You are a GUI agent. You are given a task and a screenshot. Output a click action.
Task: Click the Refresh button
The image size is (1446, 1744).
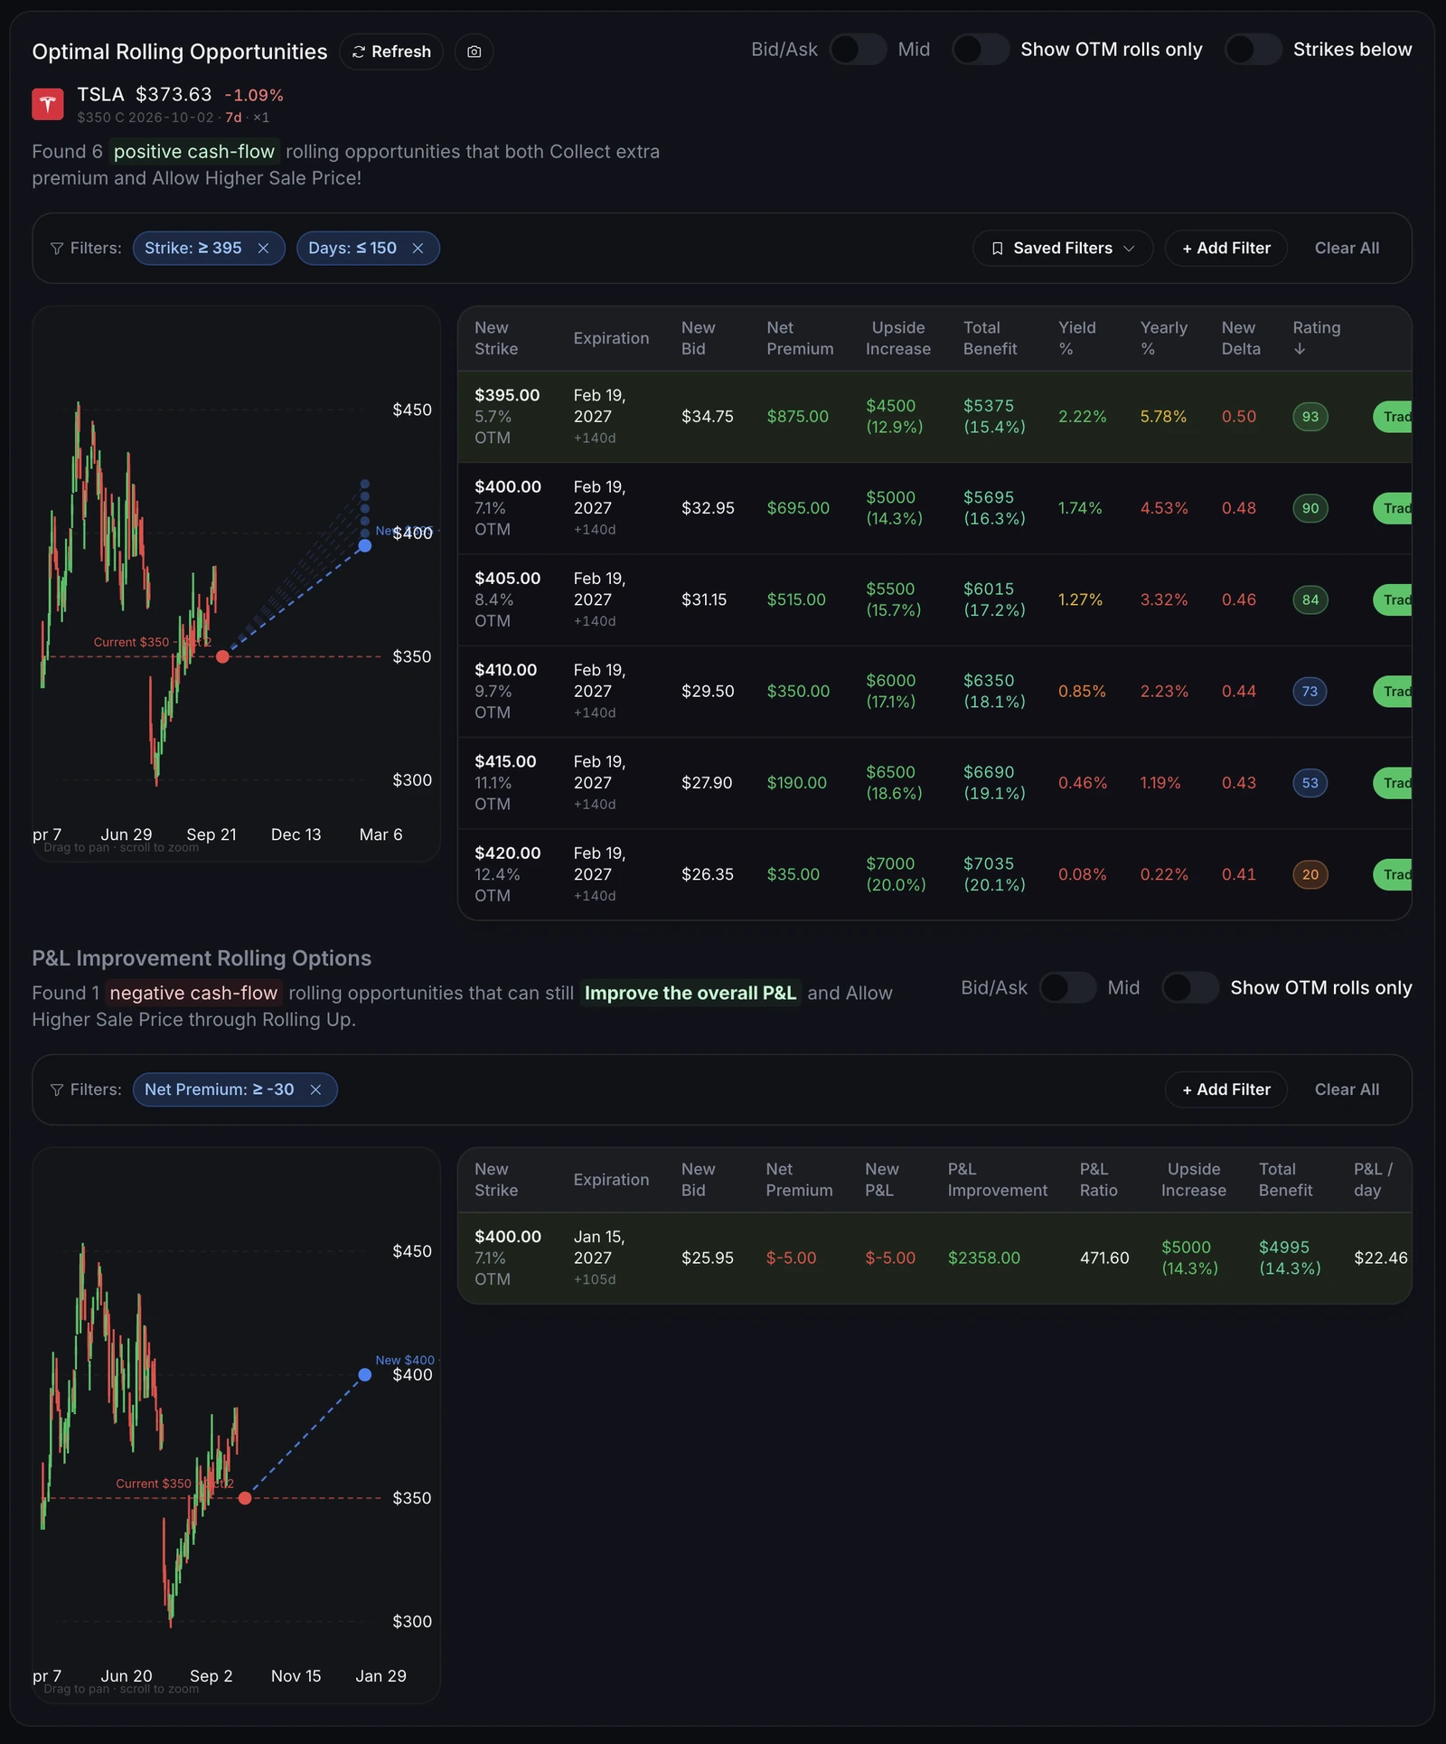[391, 52]
